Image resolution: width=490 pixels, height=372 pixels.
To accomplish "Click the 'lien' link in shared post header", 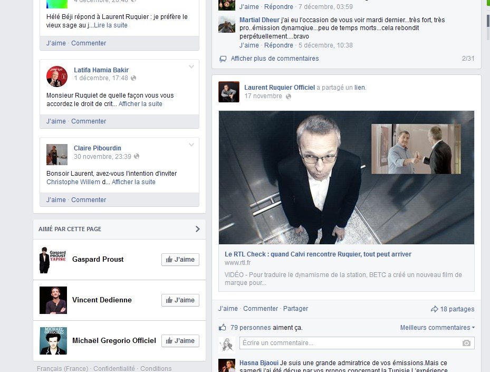I will 359,88.
